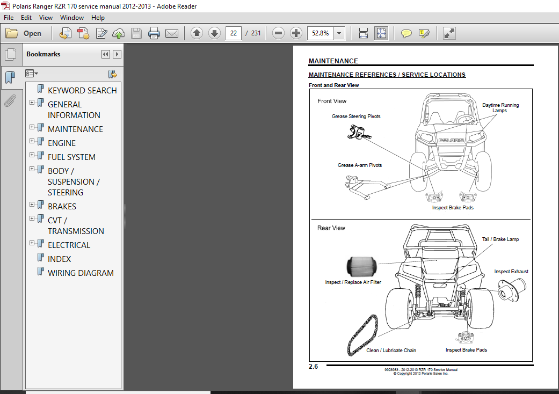Select the FUEL SYSTEM bookmark text
The height and width of the screenshot is (394, 559).
(71, 157)
